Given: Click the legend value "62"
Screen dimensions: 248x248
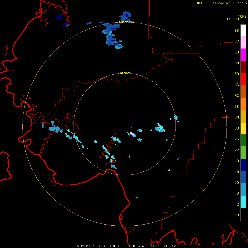Looking at the screenshot, I should tap(237, 41).
